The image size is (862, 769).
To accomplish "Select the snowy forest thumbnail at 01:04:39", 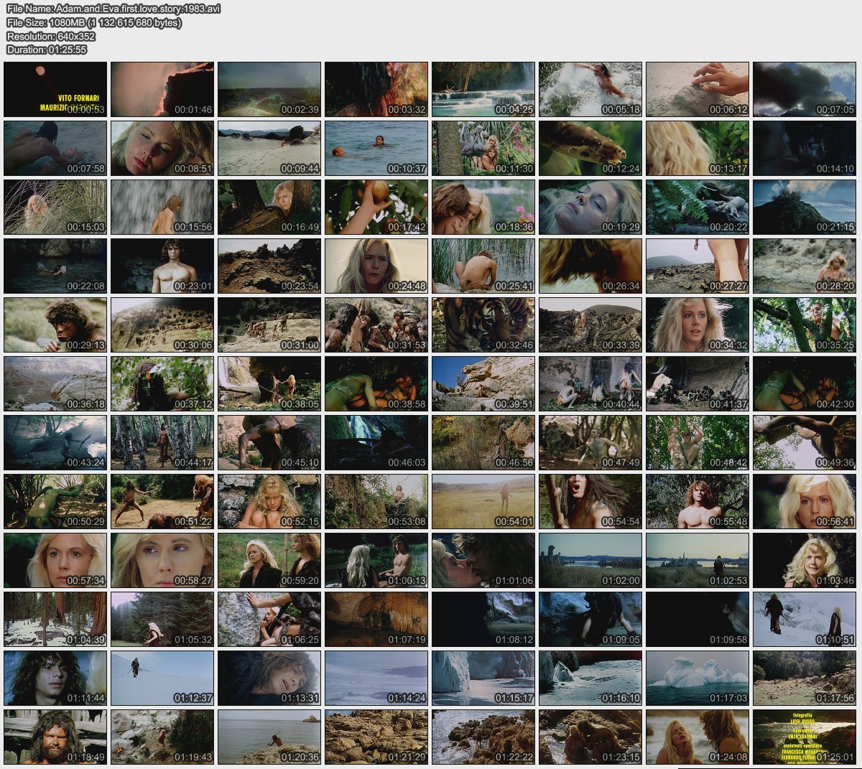I will [x=55, y=619].
